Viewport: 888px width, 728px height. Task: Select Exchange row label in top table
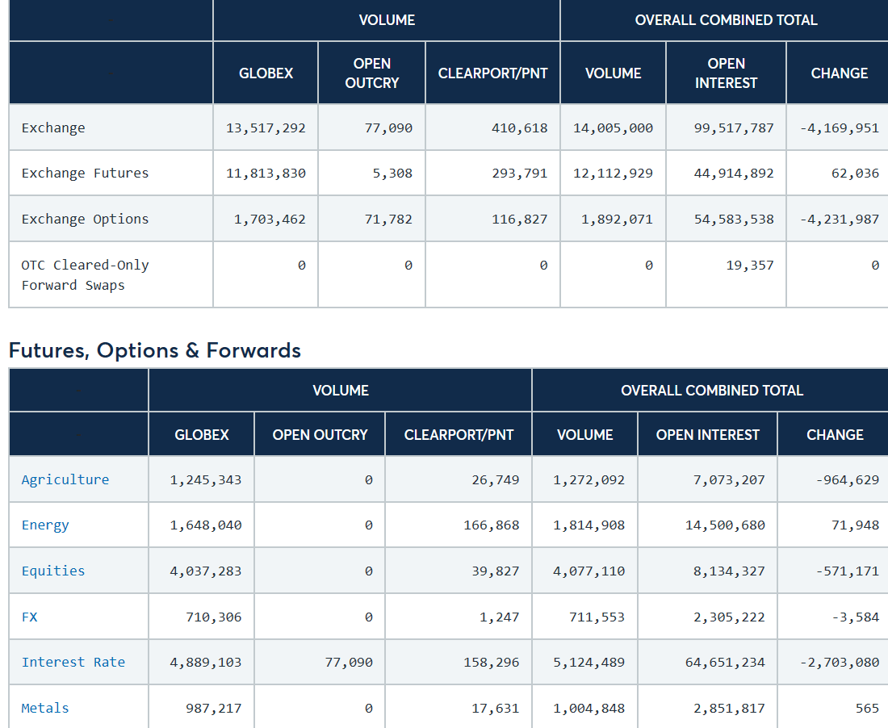pyautogui.click(x=53, y=128)
